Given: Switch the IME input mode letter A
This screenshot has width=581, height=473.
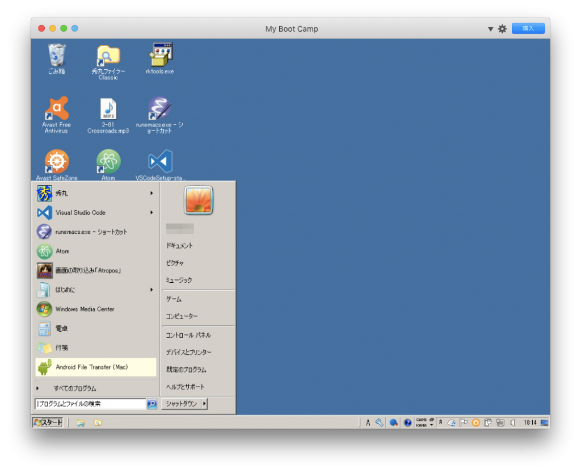Looking at the screenshot, I should 368,422.
